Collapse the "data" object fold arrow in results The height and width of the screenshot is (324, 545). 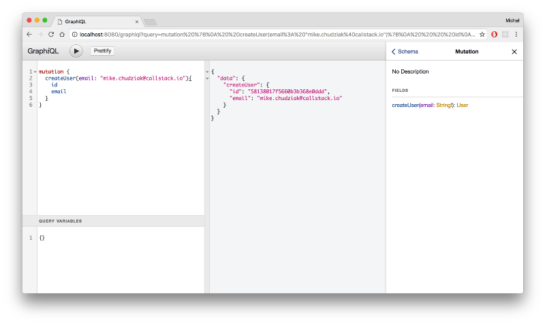[x=207, y=78]
